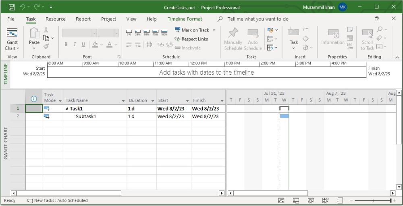Click the Gantt Chart view icon
The height and width of the screenshot is (206, 403).
click(x=12, y=33)
